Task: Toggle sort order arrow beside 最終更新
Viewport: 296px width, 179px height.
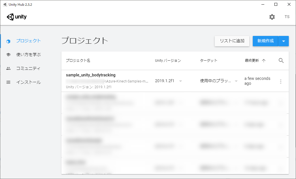Action: [x=263, y=61]
